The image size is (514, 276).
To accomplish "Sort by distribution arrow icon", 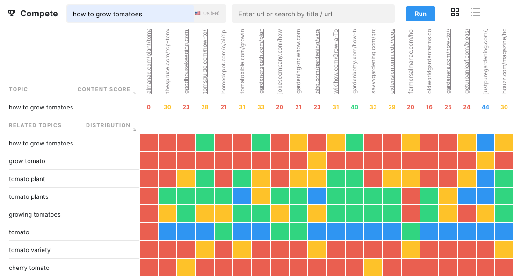I will click(x=135, y=129).
